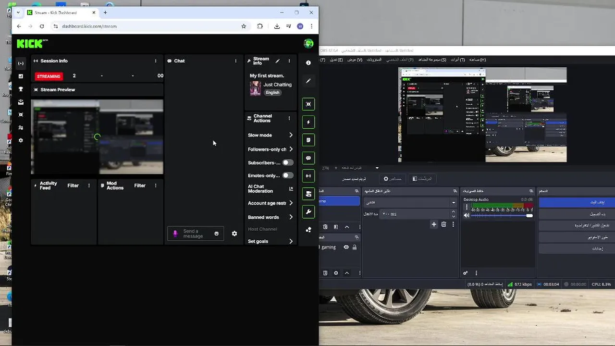The height and width of the screenshot is (346, 615).
Task: Open the three-dot menu of Session Info panel
Action: pos(156,61)
